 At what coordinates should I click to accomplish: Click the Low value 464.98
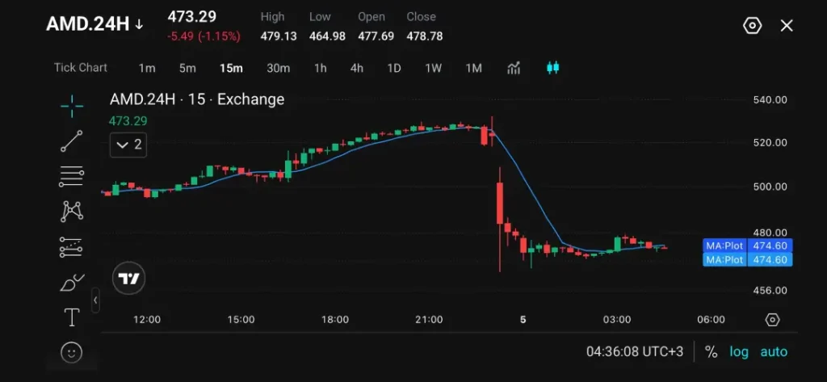(328, 36)
